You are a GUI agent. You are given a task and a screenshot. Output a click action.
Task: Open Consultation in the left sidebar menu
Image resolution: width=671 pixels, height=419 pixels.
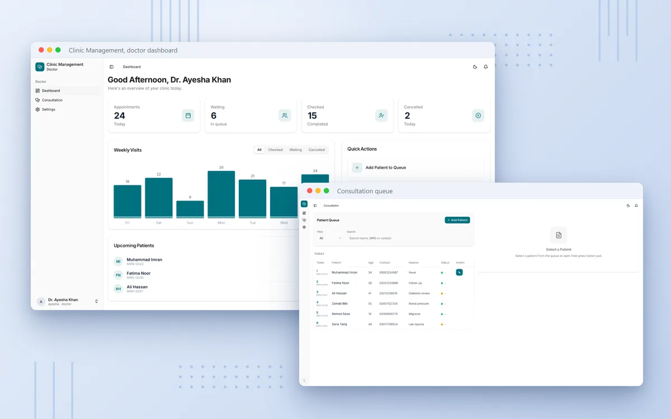(x=67, y=100)
